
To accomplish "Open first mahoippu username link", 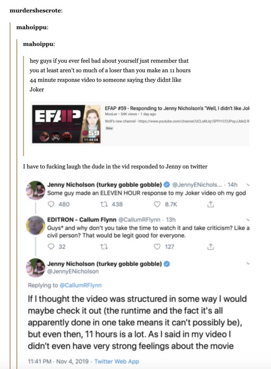I will (x=32, y=27).
